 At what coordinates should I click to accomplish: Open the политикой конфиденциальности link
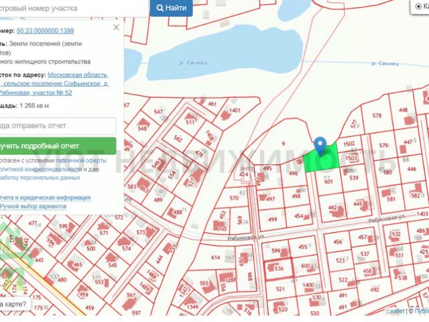click(x=41, y=169)
